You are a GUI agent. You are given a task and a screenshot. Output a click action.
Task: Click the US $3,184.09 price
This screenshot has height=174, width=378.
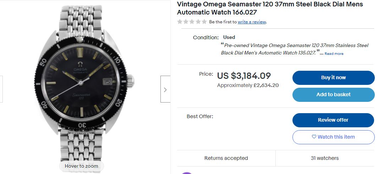point(244,76)
